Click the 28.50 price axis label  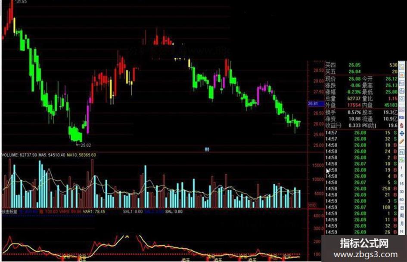(x=318, y=70)
